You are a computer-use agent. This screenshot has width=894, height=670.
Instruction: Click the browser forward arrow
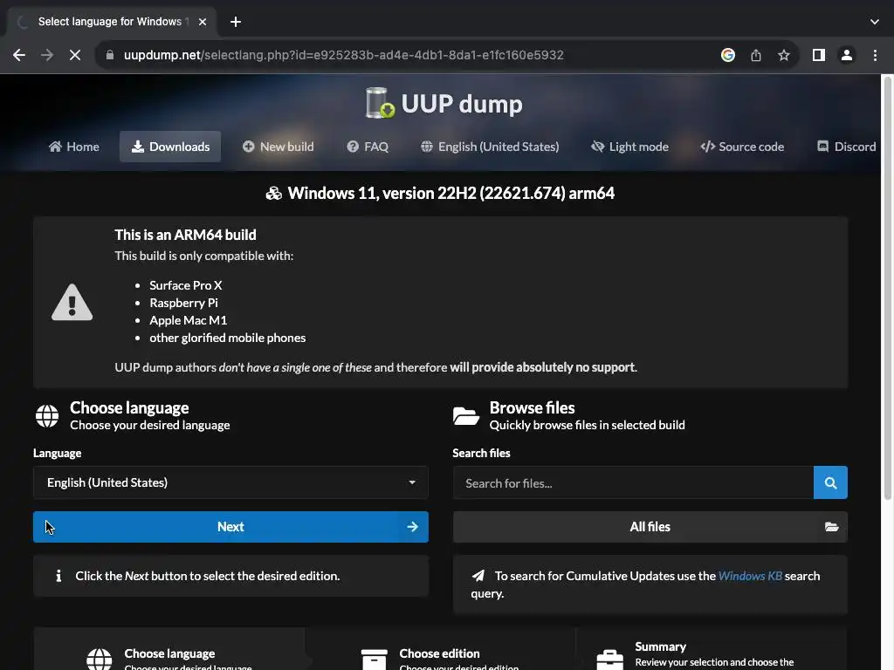[47, 55]
